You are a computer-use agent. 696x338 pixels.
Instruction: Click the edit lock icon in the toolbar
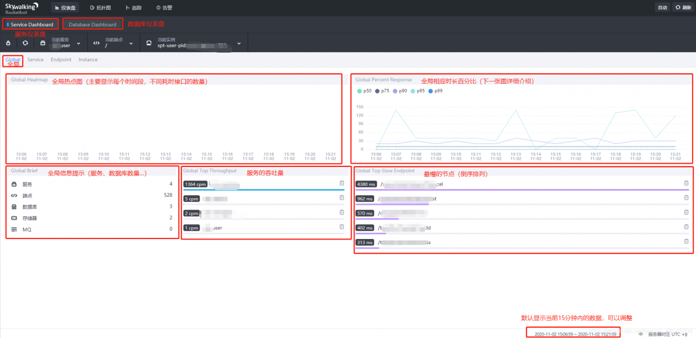coord(9,43)
